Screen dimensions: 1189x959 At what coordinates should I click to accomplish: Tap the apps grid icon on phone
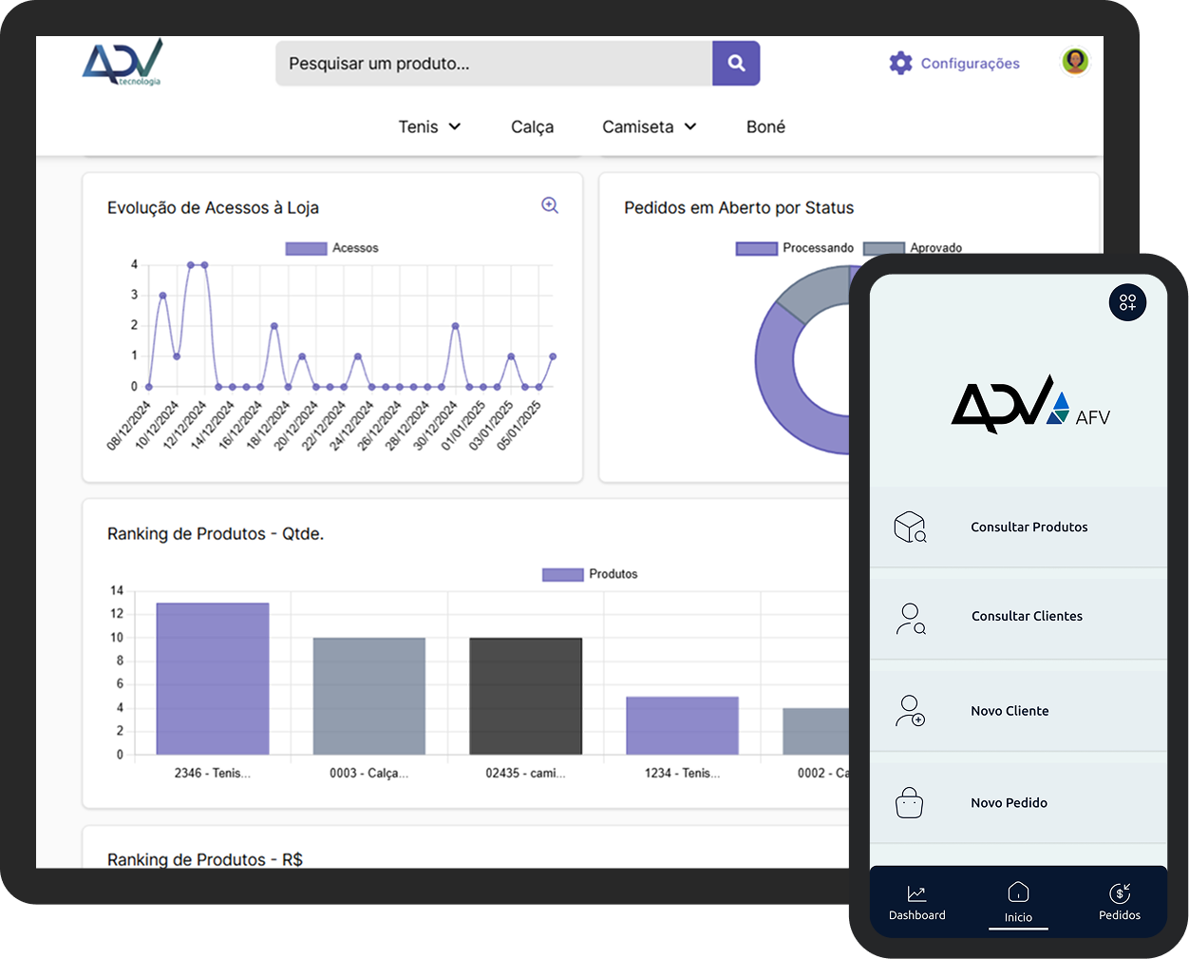click(1127, 302)
